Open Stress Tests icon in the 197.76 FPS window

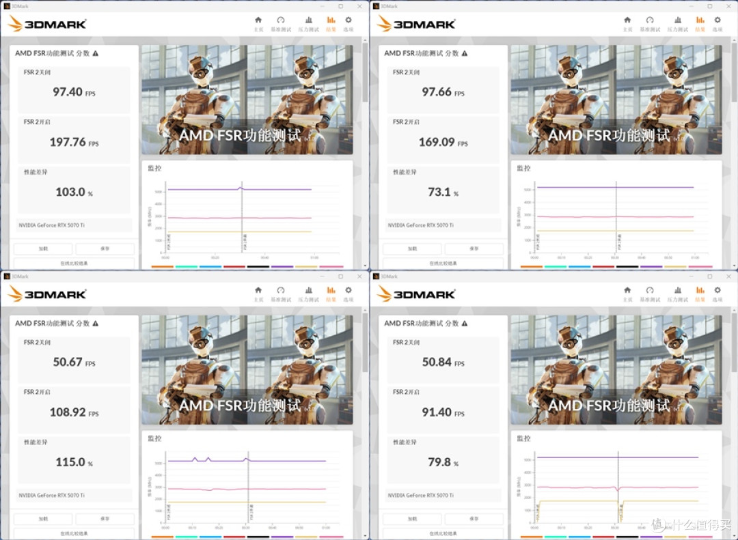pos(308,23)
